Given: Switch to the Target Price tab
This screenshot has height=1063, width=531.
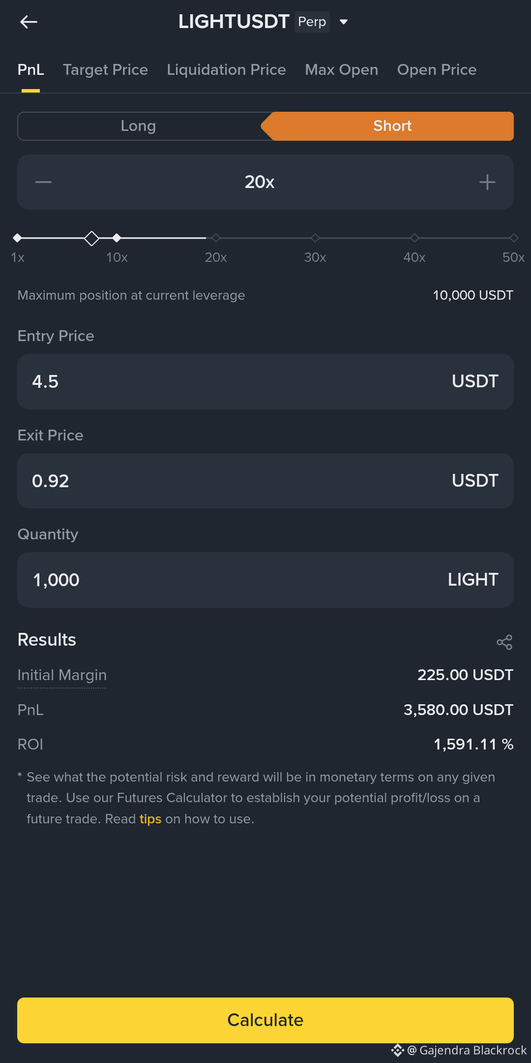Looking at the screenshot, I should pyautogui.click(x=105, y=70).
